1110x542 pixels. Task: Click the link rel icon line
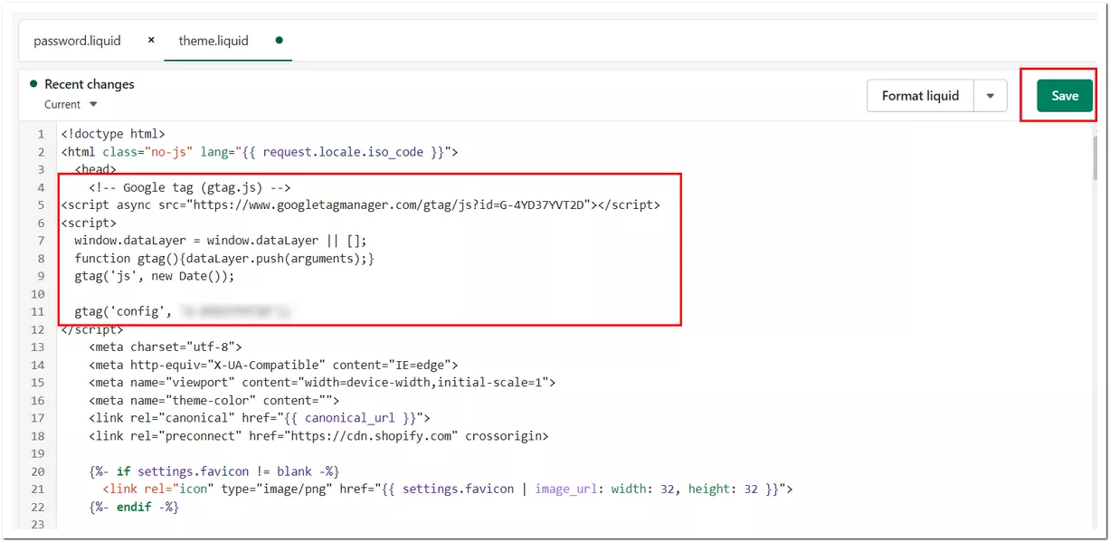click(448, 489)
